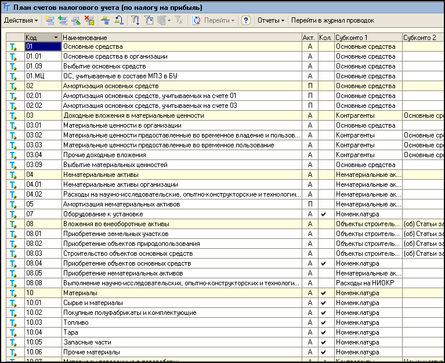The image size is (445, 363).
Task: Click the account icon in row 01.МЦ
Action: tap(13, 76)
